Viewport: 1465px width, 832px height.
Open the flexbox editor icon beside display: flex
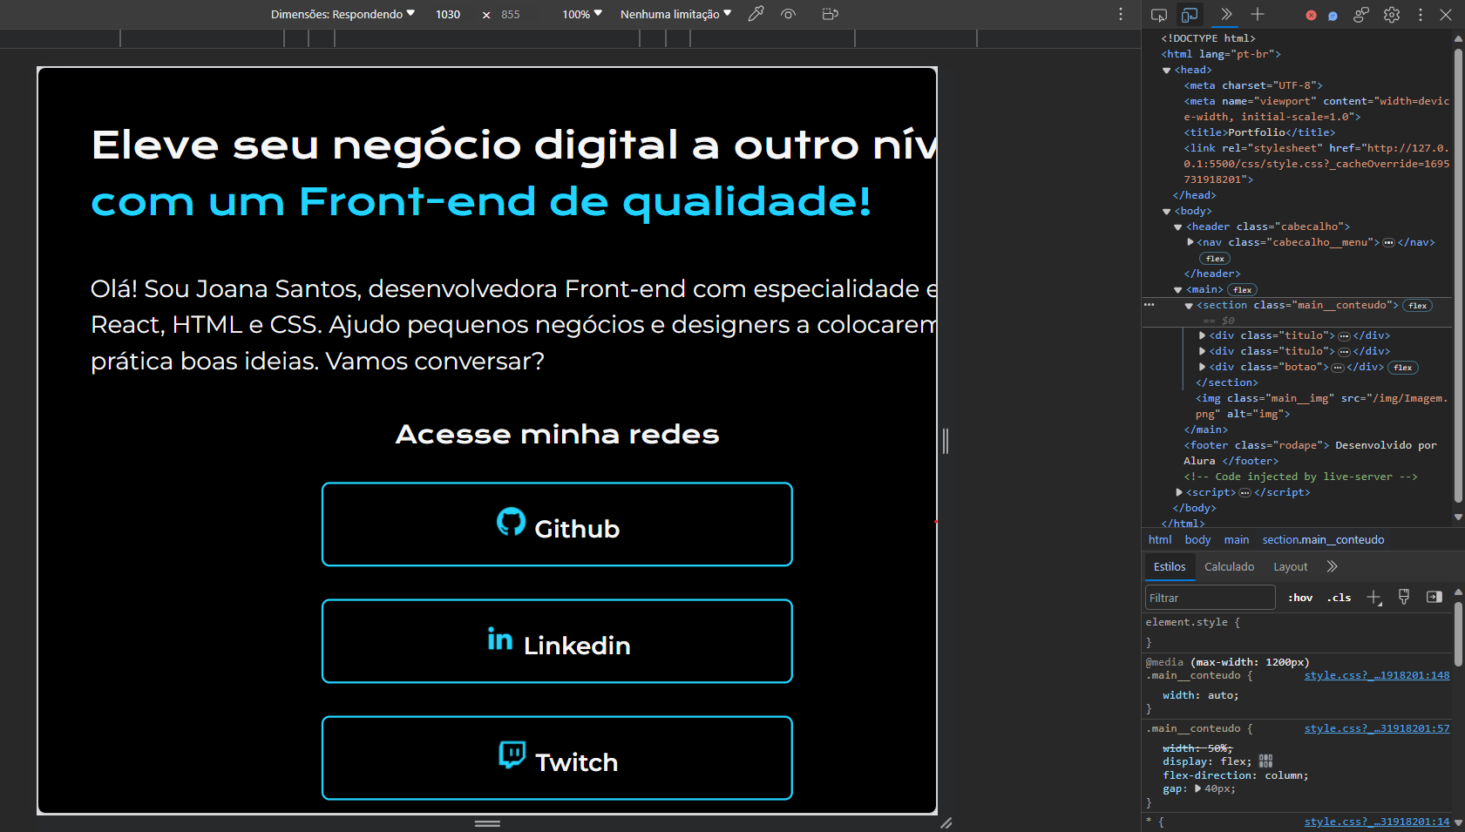[x=1265, y=761]
